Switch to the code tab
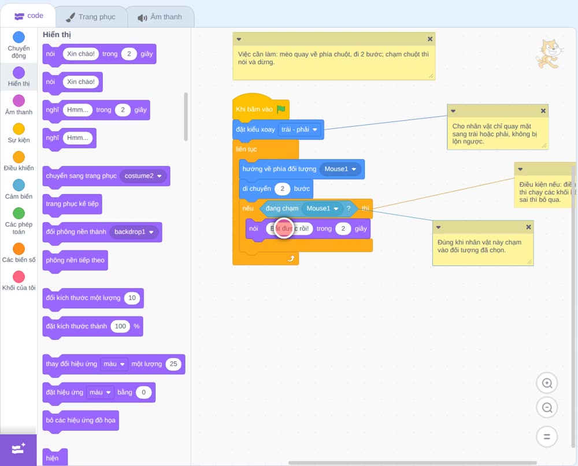This screenshot has height=466, width=578. (28, 16)
